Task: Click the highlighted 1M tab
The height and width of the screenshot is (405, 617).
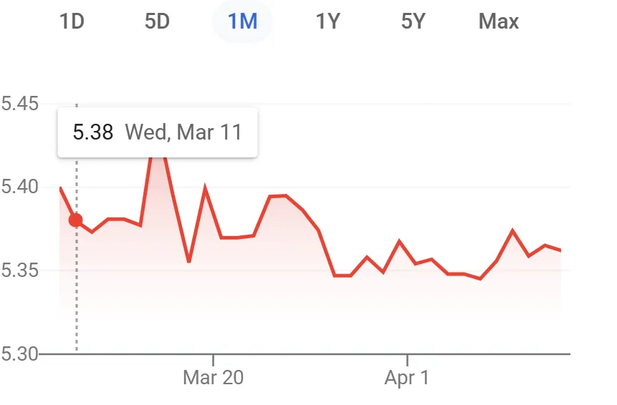Action: pos(242,21)
